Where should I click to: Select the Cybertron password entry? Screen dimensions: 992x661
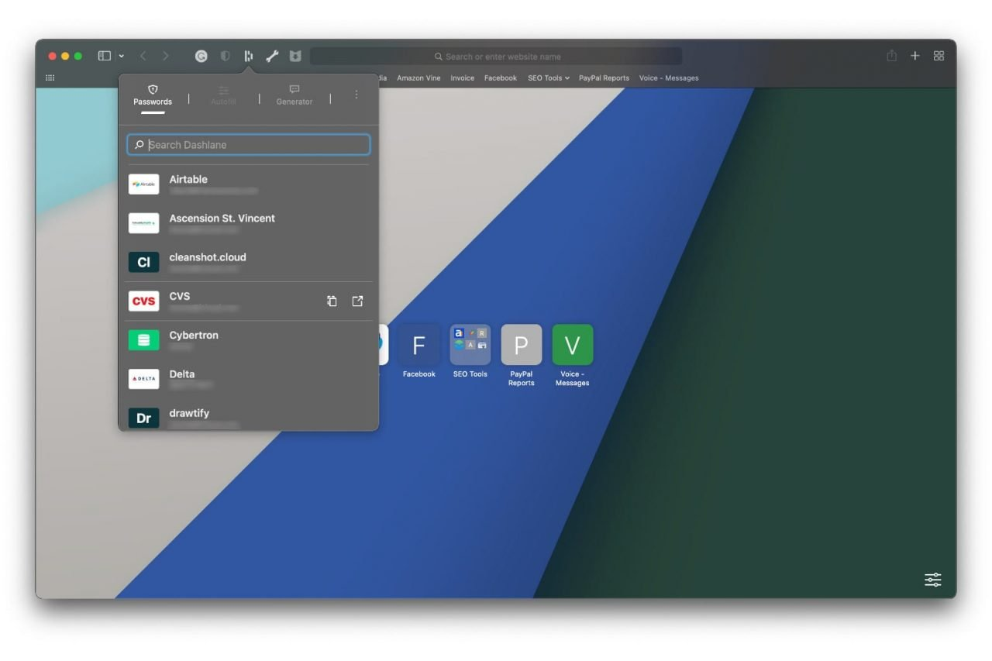[x=249, y=340]
